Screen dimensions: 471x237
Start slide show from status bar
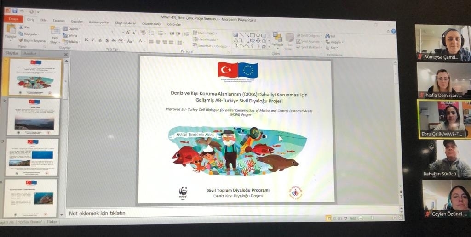tap(345, 219)
